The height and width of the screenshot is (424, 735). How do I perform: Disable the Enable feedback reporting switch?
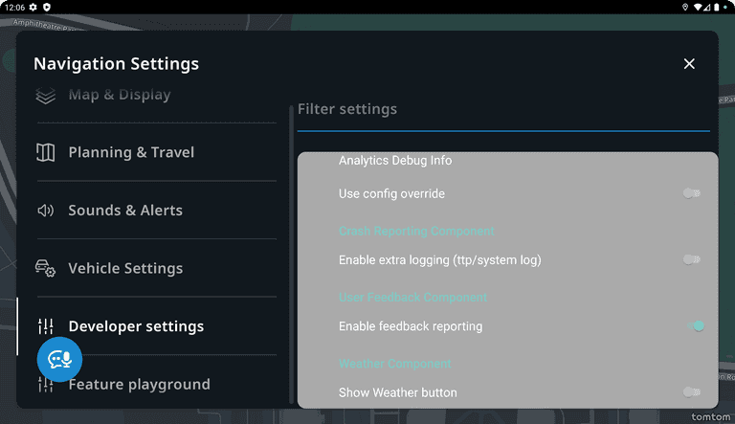(696, 326)
